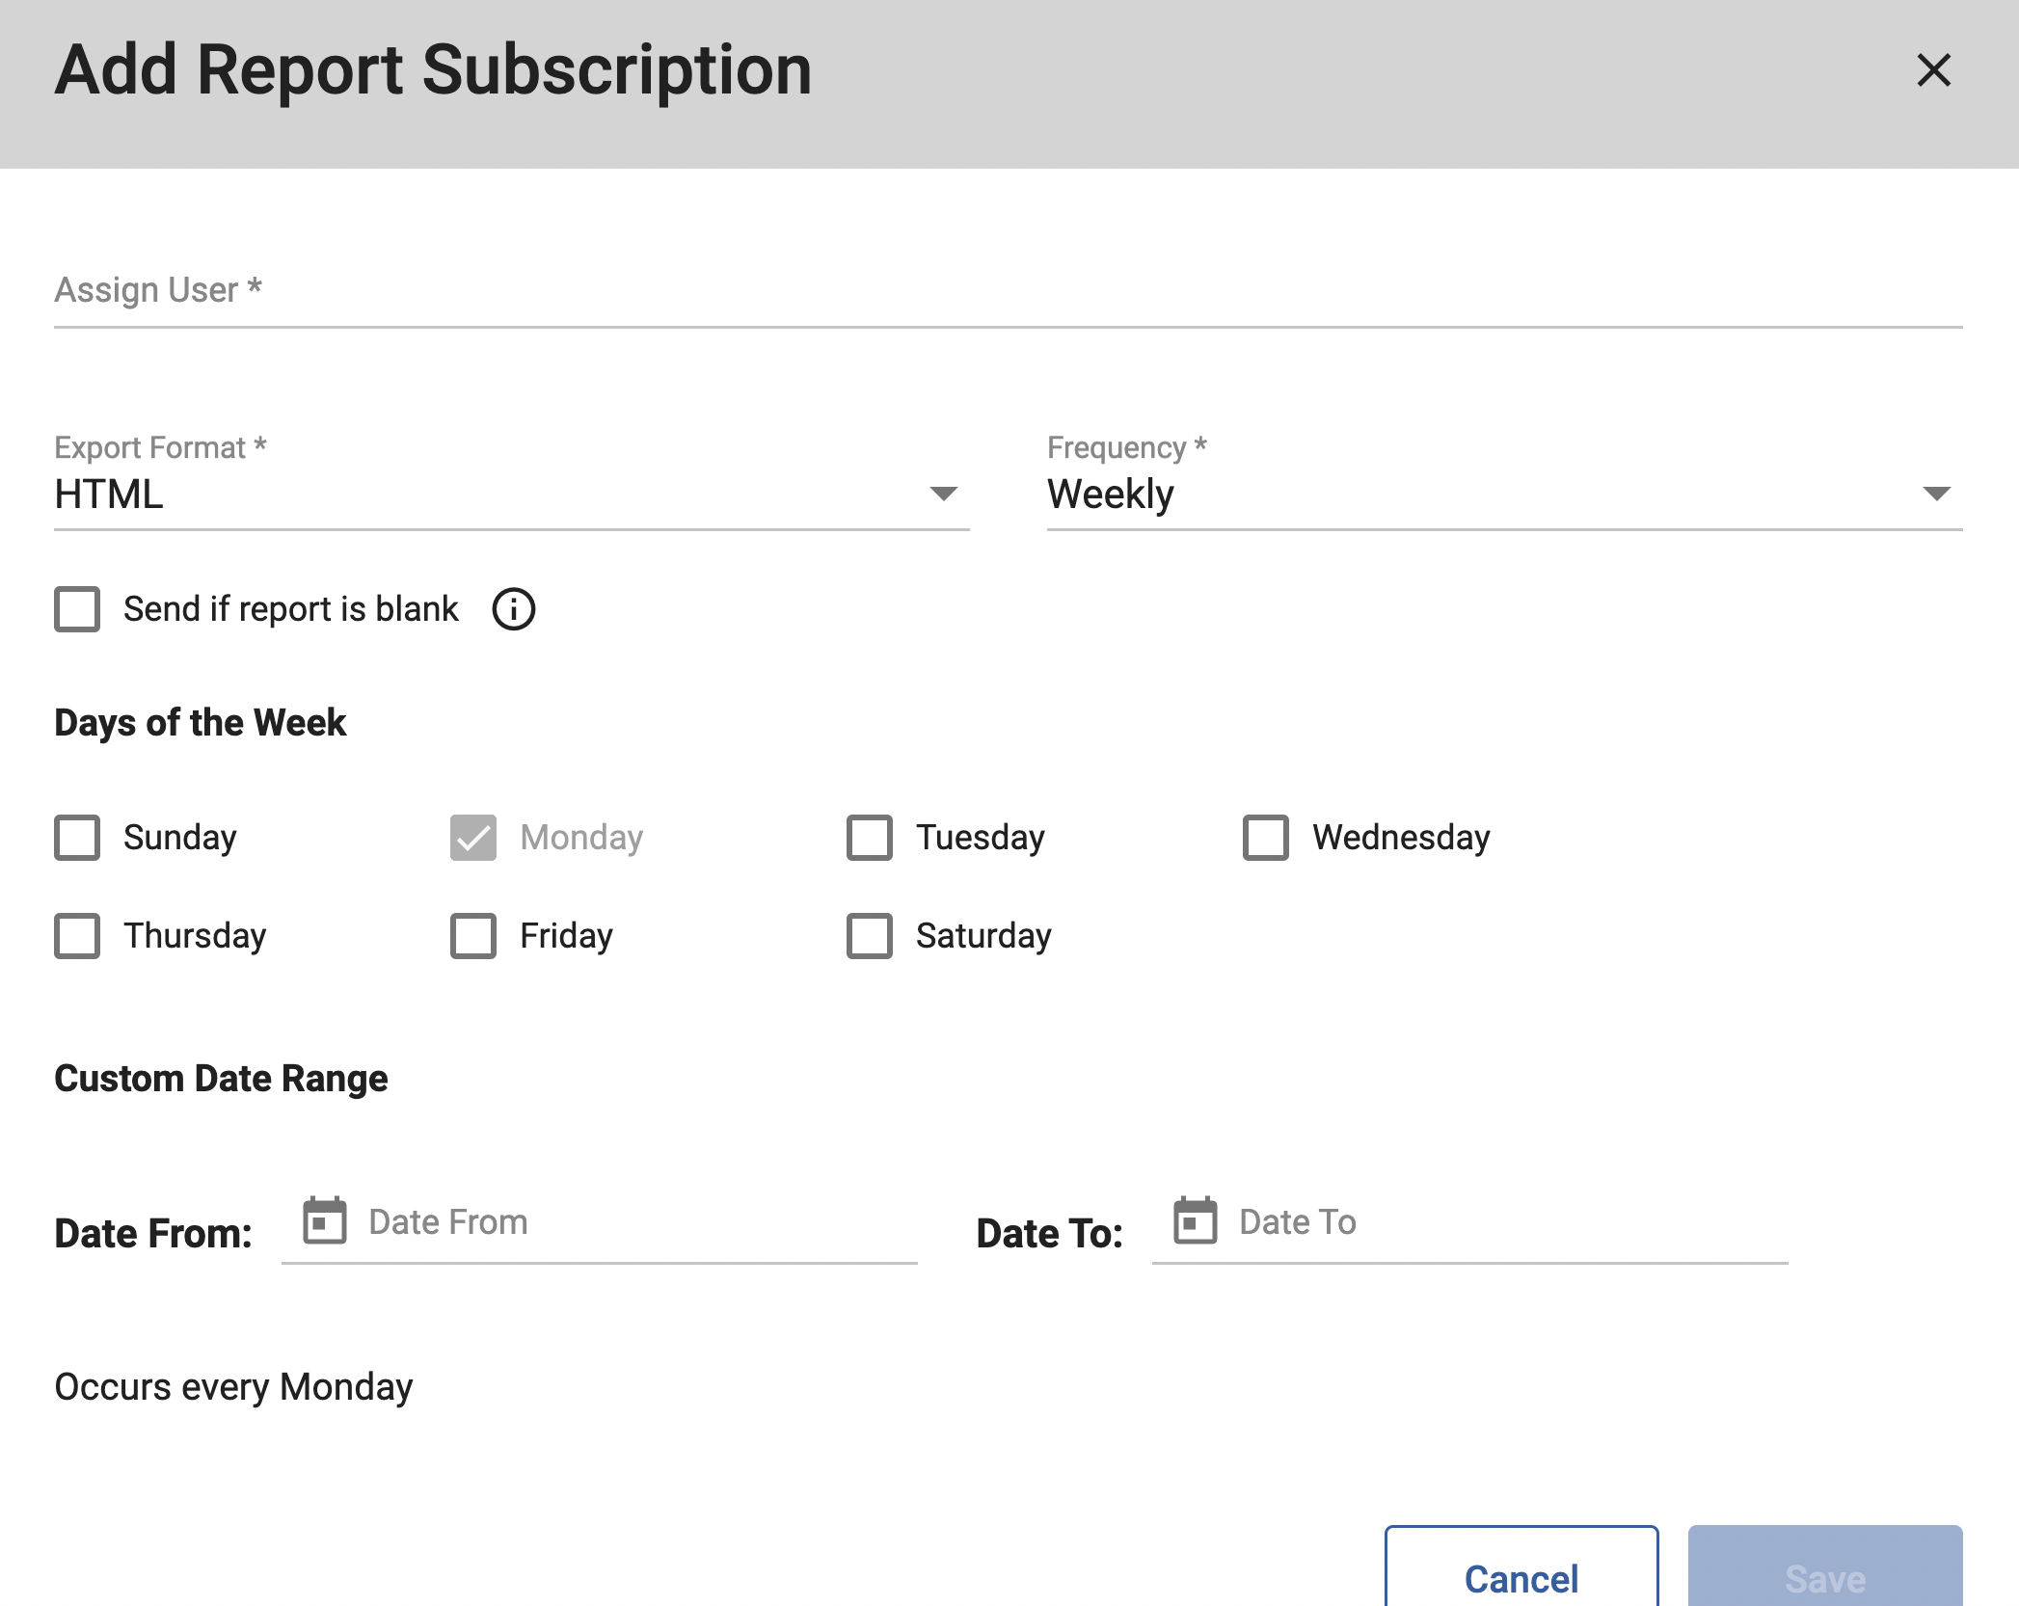
Task: Click the disabled Monday checkbox
Action: pyautogui.click(x=472, y=838)
